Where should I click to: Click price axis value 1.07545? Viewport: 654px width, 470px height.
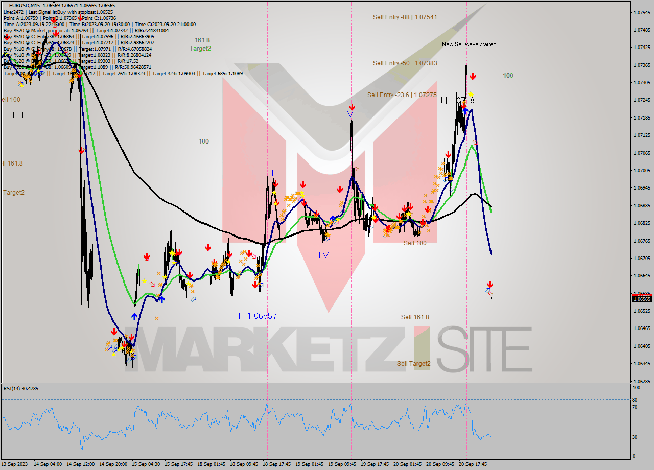(642, 12)
